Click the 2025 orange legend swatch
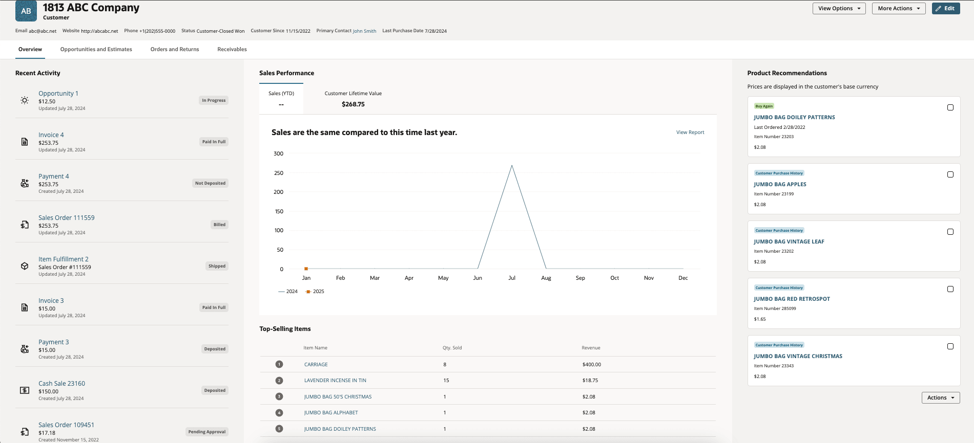Viewport: 974px width, 443px height. [x=308, y=292]
